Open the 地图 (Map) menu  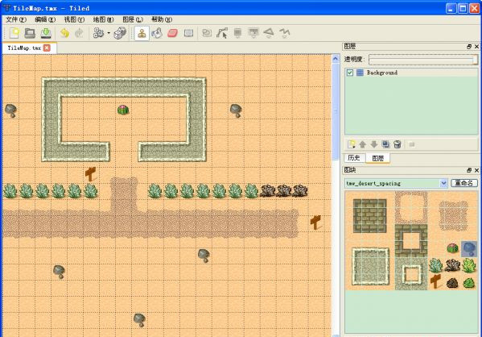(x=103, y=19)
